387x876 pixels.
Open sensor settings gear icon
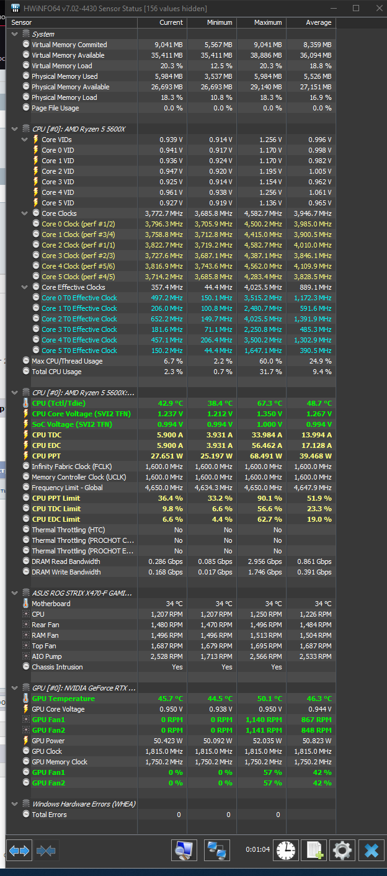pyautogui.click(x=342, y=850)
